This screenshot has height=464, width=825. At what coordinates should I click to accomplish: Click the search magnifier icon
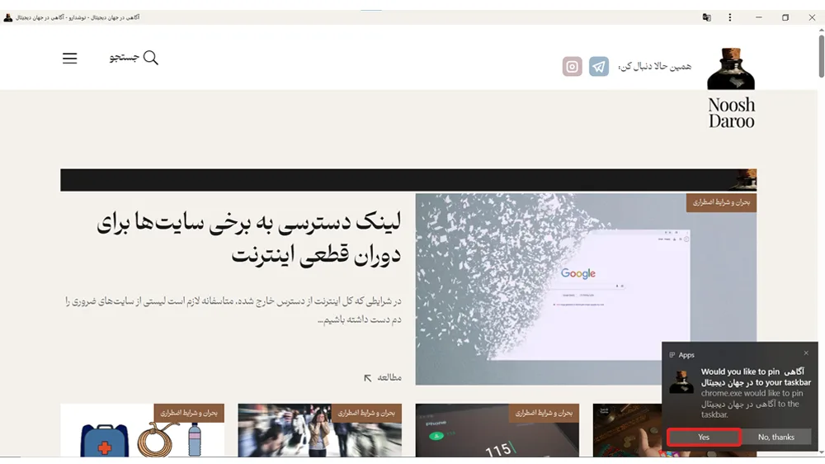150,58
